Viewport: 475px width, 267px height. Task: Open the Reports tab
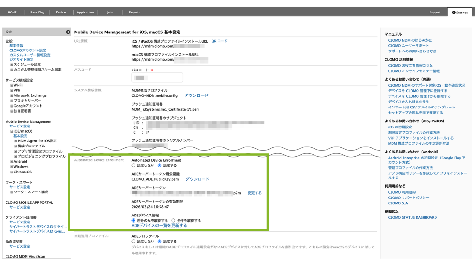(x=135, y=13)
